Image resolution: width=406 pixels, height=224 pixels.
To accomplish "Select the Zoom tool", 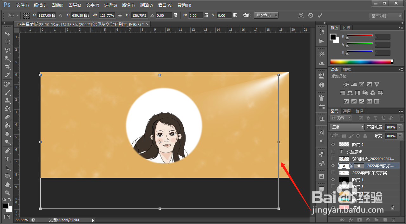I will tap(7, 193).
